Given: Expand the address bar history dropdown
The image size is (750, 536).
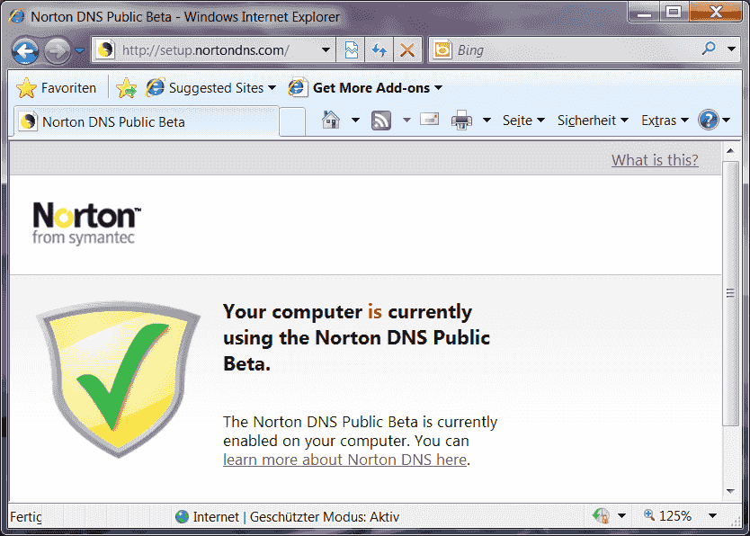Looking at the screenshot, I should coord(326,49).
